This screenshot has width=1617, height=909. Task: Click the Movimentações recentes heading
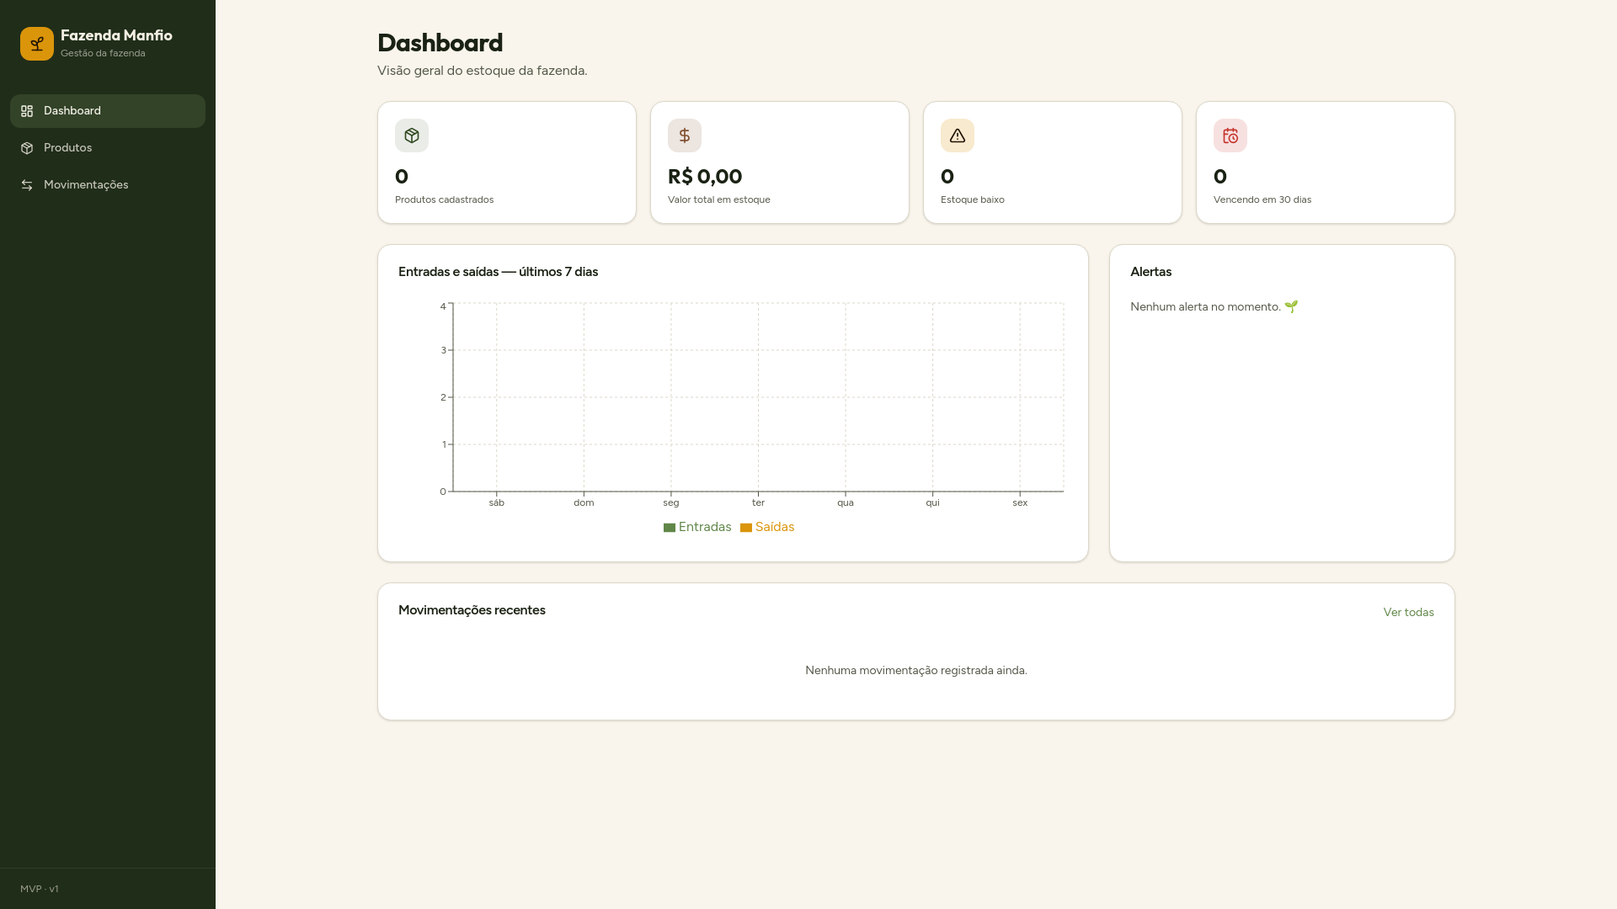(472, 610)
